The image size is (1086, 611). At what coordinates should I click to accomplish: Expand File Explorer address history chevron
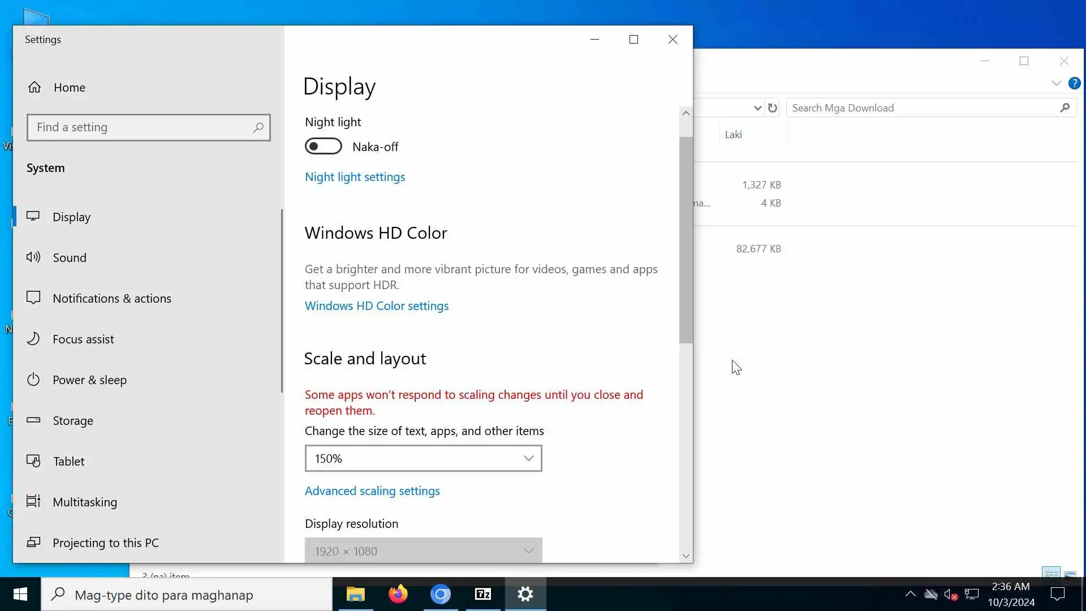point(757,108)
